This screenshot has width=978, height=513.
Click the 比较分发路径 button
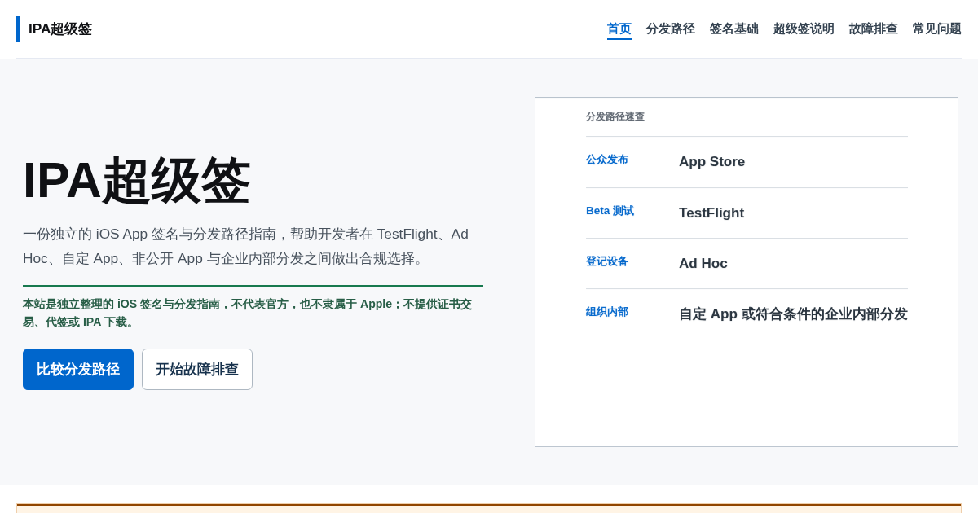(x=78, y=370)
